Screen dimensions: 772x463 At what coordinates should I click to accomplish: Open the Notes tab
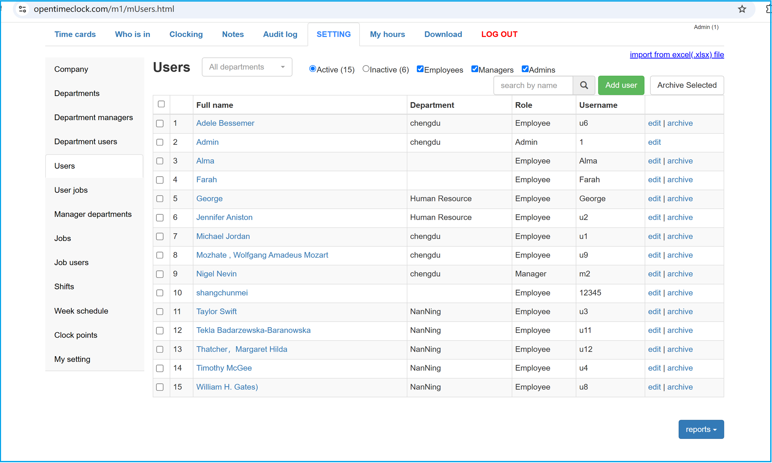233,34
